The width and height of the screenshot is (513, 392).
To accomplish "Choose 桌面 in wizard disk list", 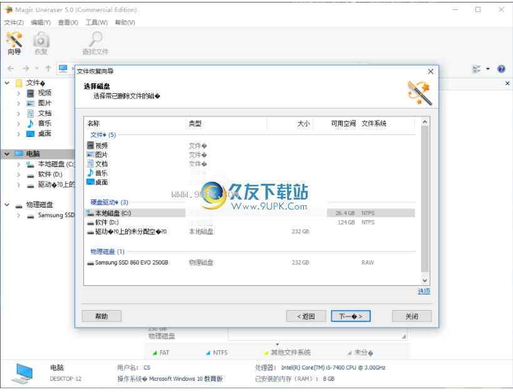I will pyautogui.click(x=101, y=183).
